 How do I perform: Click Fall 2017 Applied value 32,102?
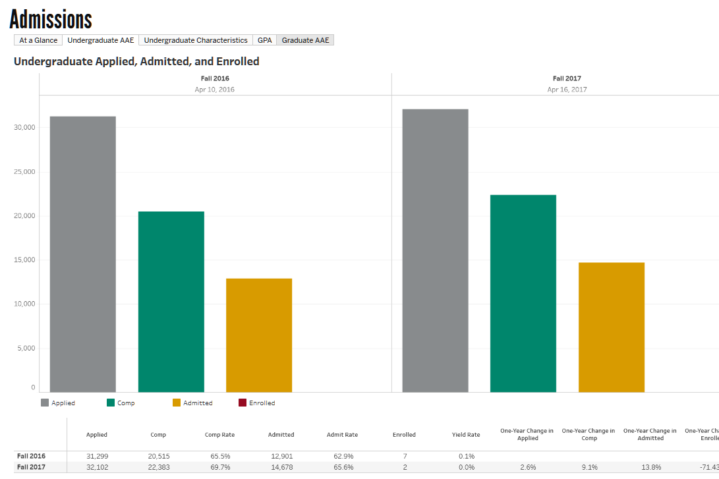(97, 467)
